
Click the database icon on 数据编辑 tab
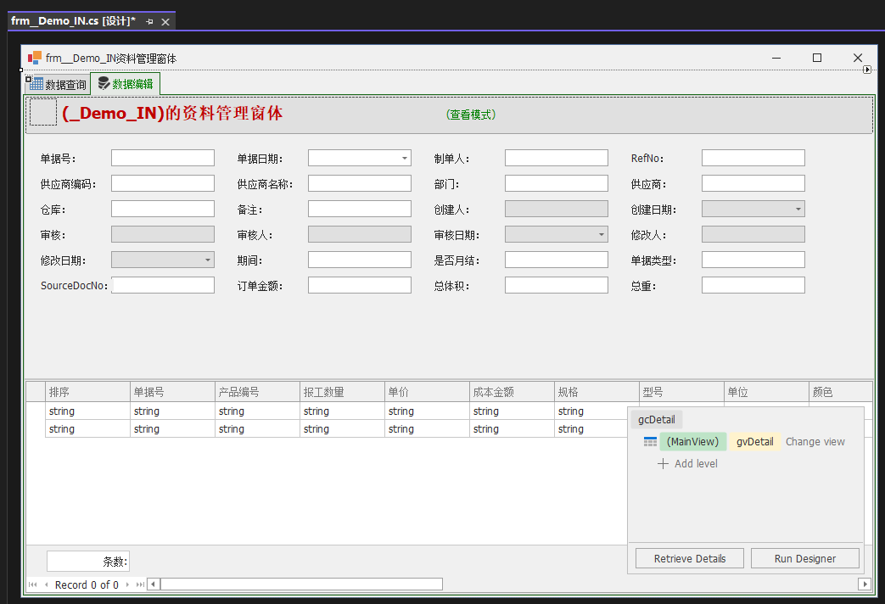pyautogui.click(x=104, y=83)
